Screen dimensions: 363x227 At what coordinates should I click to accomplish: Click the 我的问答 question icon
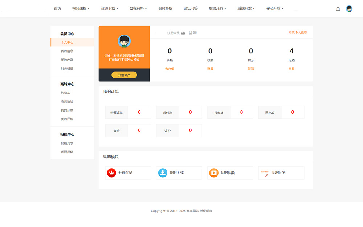click(x=265, y=173)
